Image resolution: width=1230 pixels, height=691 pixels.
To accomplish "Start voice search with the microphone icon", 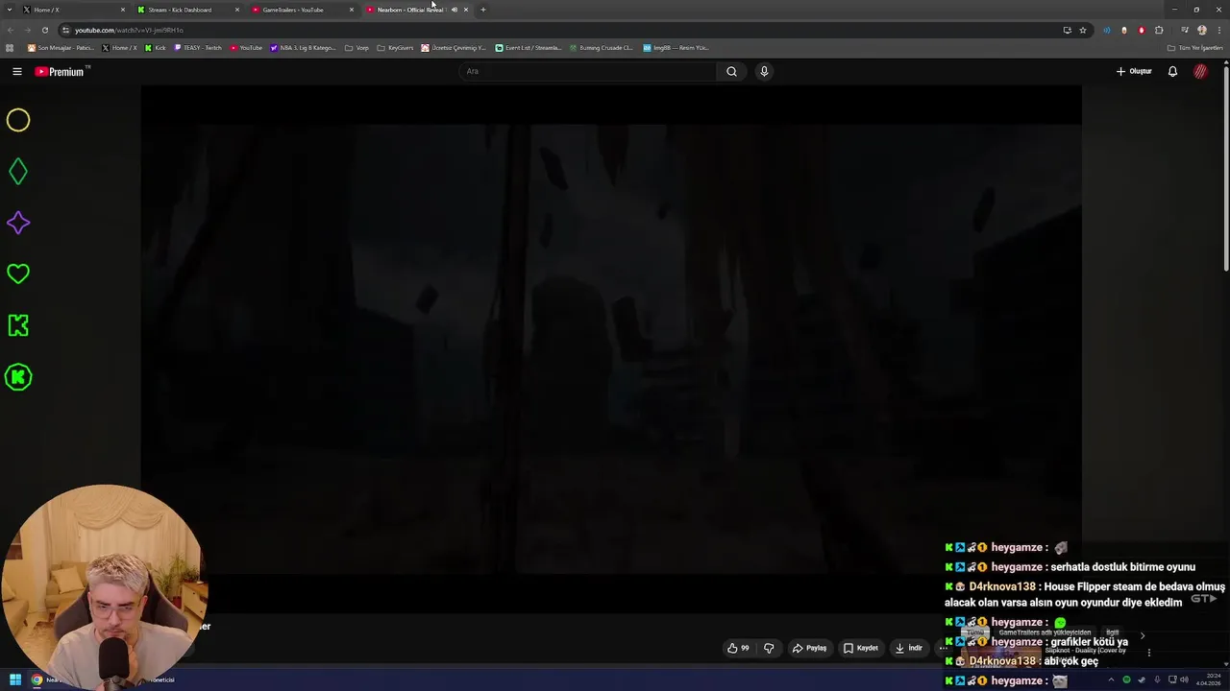I will tap(764, 71).
